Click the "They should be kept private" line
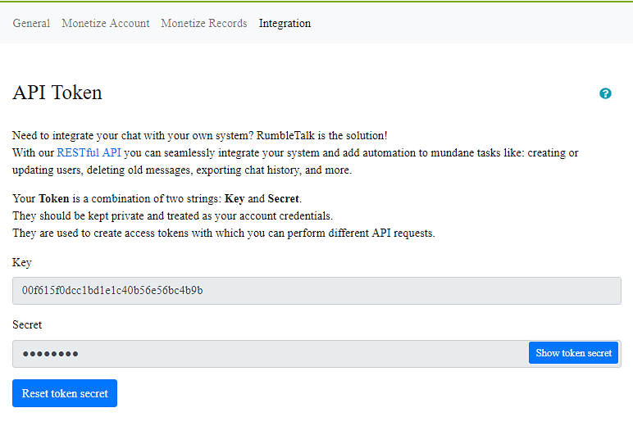The image size is (633, 426). [x=173, y=215]
